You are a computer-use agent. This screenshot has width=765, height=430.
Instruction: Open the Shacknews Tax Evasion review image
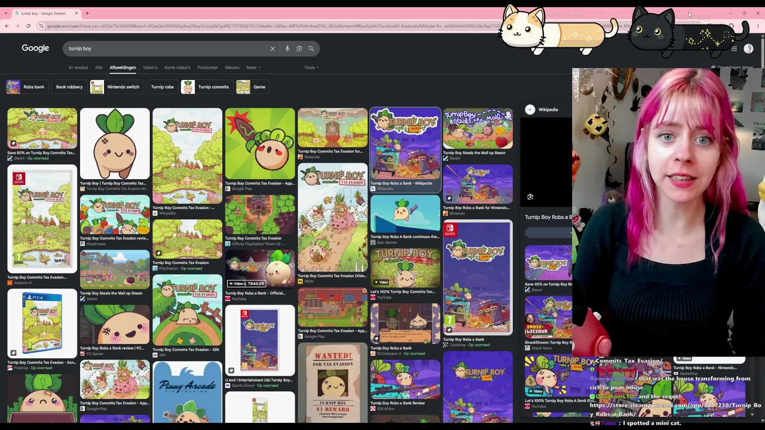115,215
